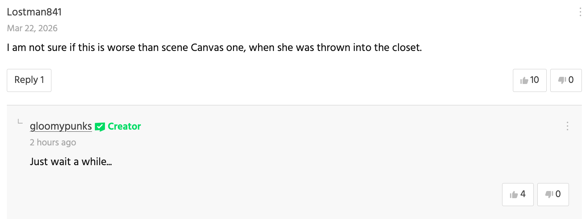588x219 pixels.
Task: Open three-dot options menu on gloomypunks' reply
Action: [x=567, y=126]
